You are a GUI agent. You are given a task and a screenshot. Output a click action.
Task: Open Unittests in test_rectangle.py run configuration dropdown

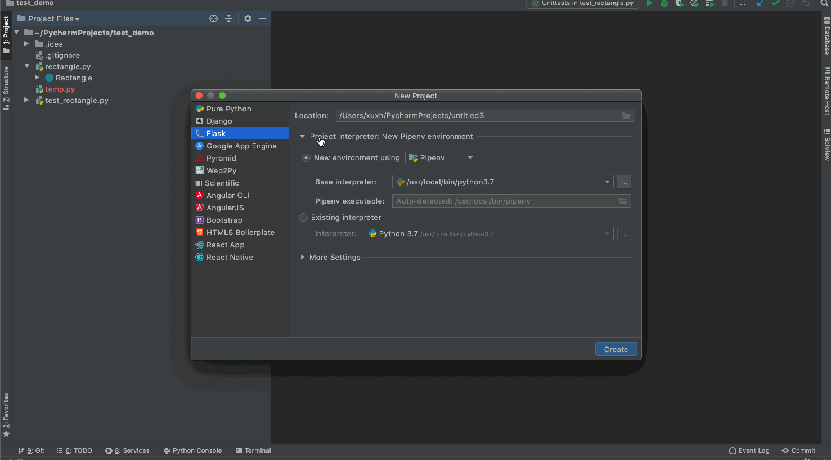(x=582, y=3)
